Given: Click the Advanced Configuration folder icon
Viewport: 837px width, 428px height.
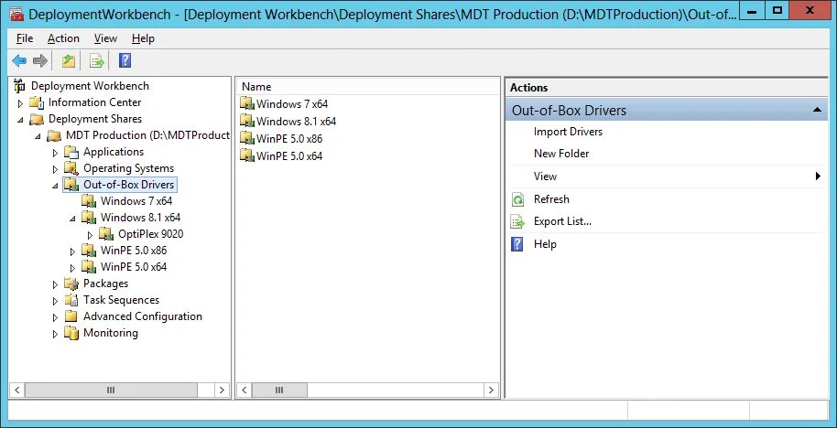Looking at the screenshot, I should point(71,316).
